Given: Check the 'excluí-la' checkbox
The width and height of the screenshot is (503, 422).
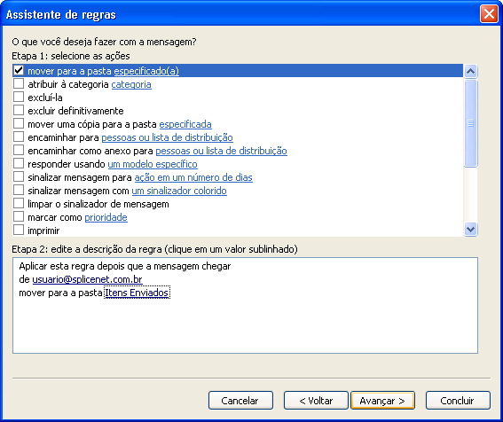Looking at the screenshot, I should pyautogui.click(x=19, y=97).
